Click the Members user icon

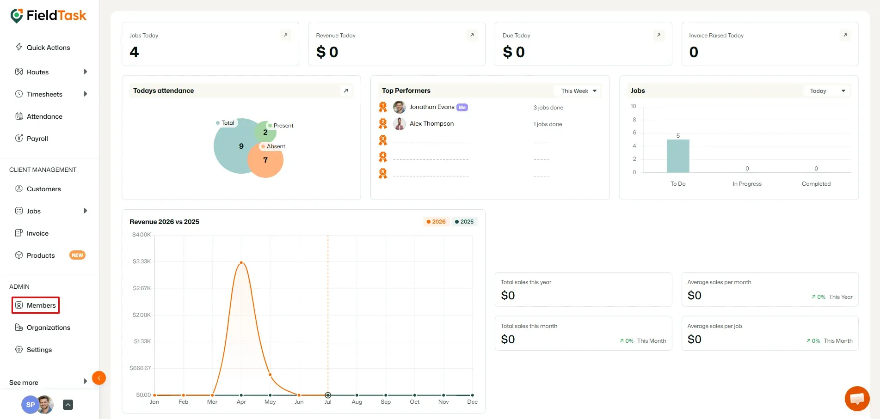(x=19, y=305)
